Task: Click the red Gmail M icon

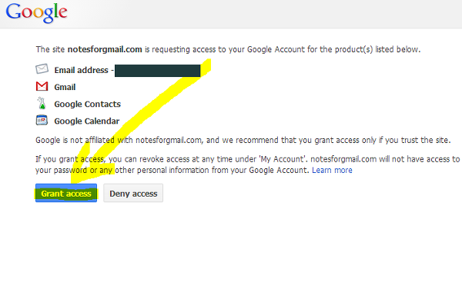Action: pos(42,86)
